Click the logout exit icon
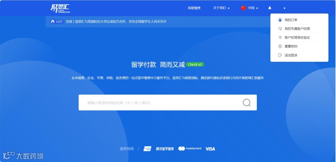 point(280,55)
